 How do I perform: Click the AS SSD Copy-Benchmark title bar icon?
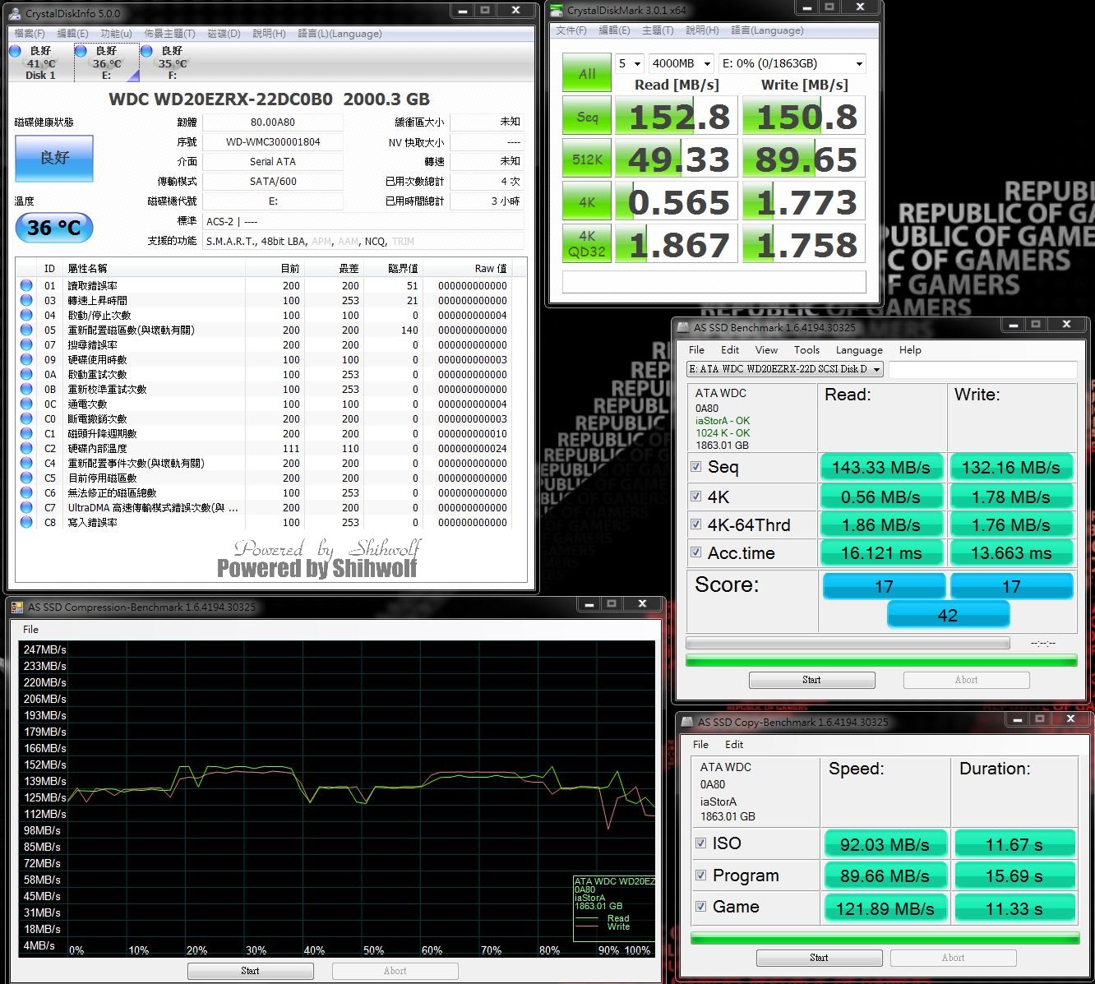coord(686,722)
